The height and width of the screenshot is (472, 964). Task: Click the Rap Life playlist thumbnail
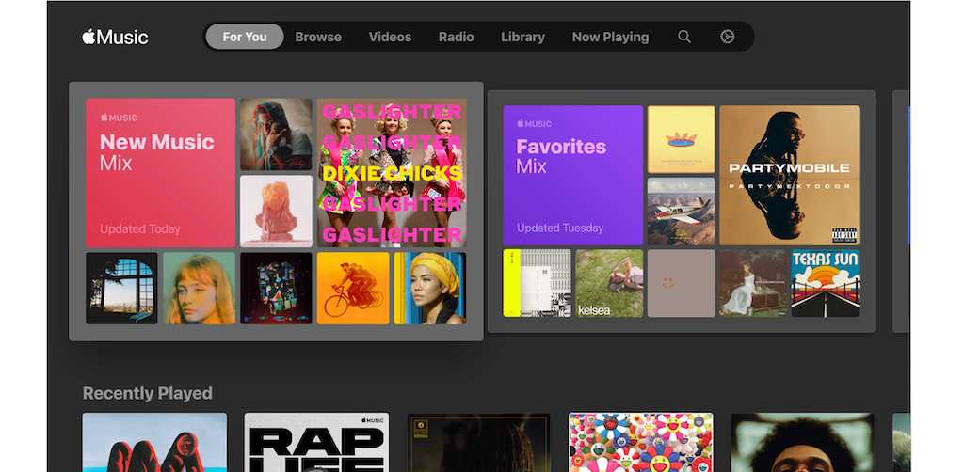[x=315, y=442]
